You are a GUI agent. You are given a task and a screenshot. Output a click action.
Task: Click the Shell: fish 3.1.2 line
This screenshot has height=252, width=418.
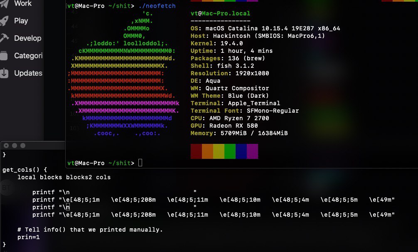tap(222, 66)
